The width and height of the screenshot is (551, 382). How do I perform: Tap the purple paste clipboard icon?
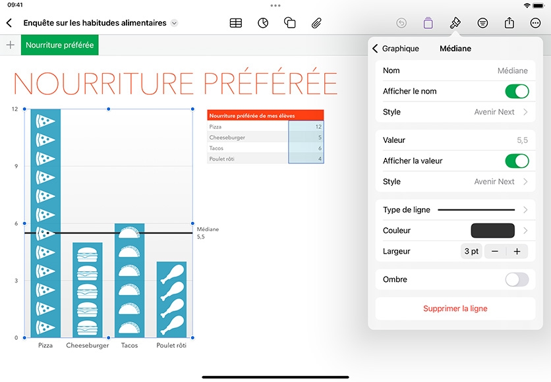(x=428, y=23)
